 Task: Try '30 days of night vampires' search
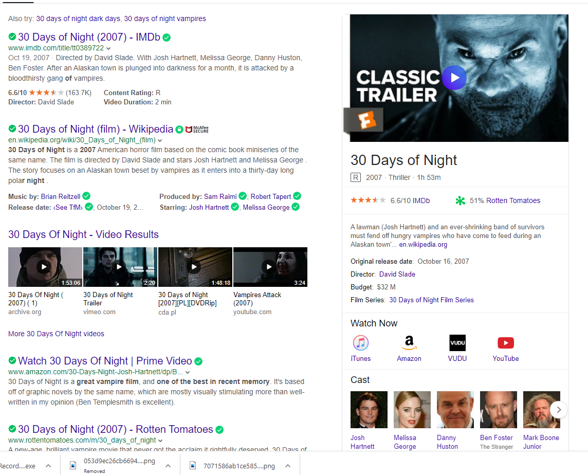tap(165, 19)
